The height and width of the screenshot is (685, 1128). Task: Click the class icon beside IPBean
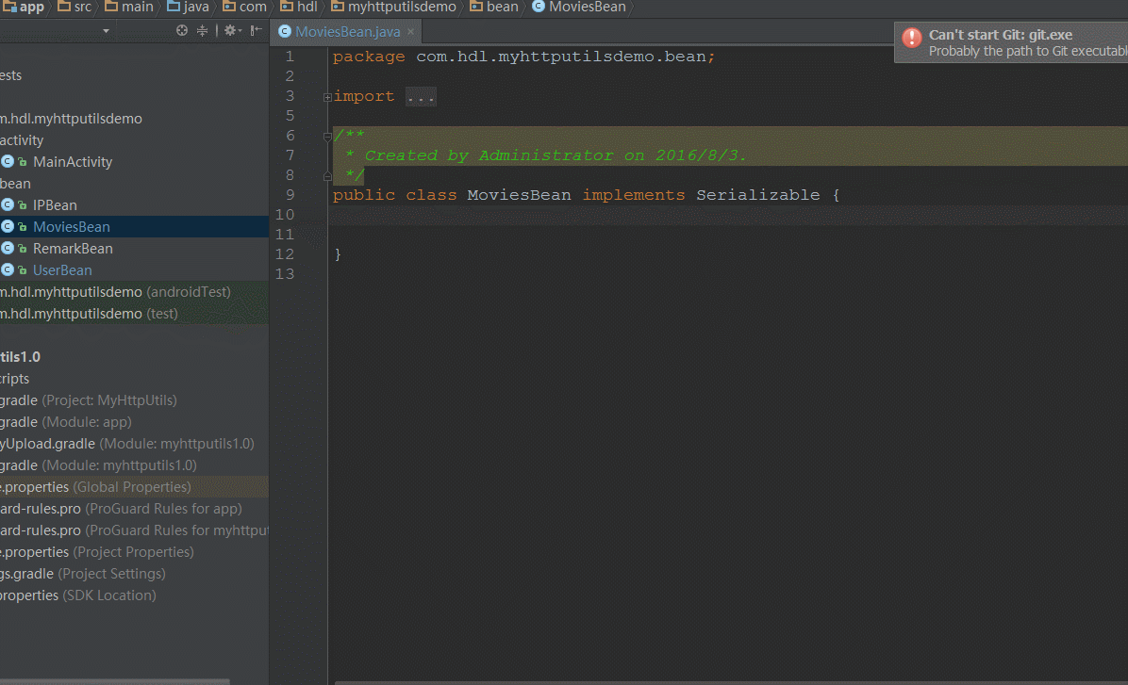click(x=8, y=205)
